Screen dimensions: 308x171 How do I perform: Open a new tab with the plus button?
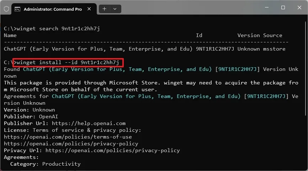pyautogui.click(x=105, y=9)
